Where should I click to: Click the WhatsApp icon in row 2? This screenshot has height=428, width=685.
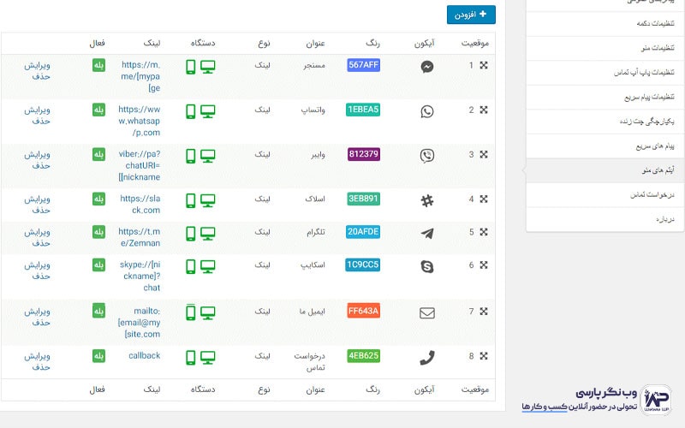(x=426, y=111)
